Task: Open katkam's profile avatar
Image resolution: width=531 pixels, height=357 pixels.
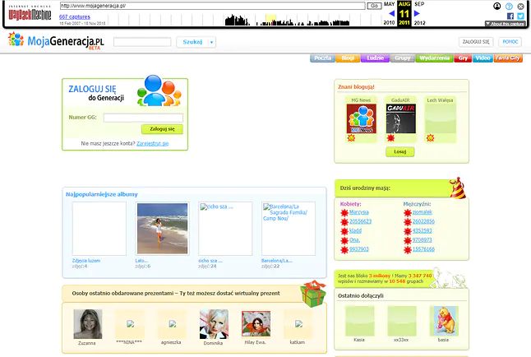Action: point(298,324)
